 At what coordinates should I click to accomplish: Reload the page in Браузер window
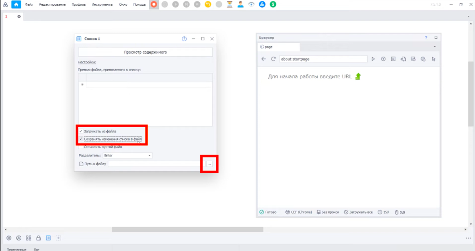coord(273,59)
